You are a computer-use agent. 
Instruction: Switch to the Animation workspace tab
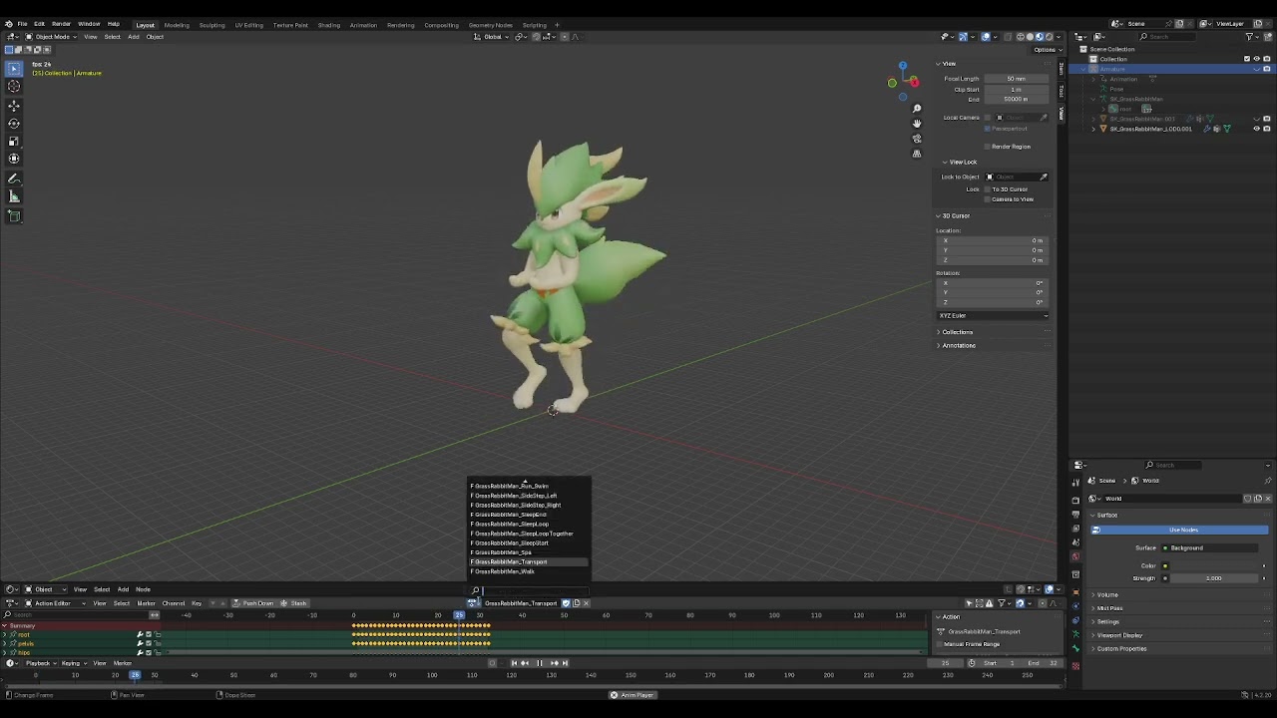click(x=363, y=25)
